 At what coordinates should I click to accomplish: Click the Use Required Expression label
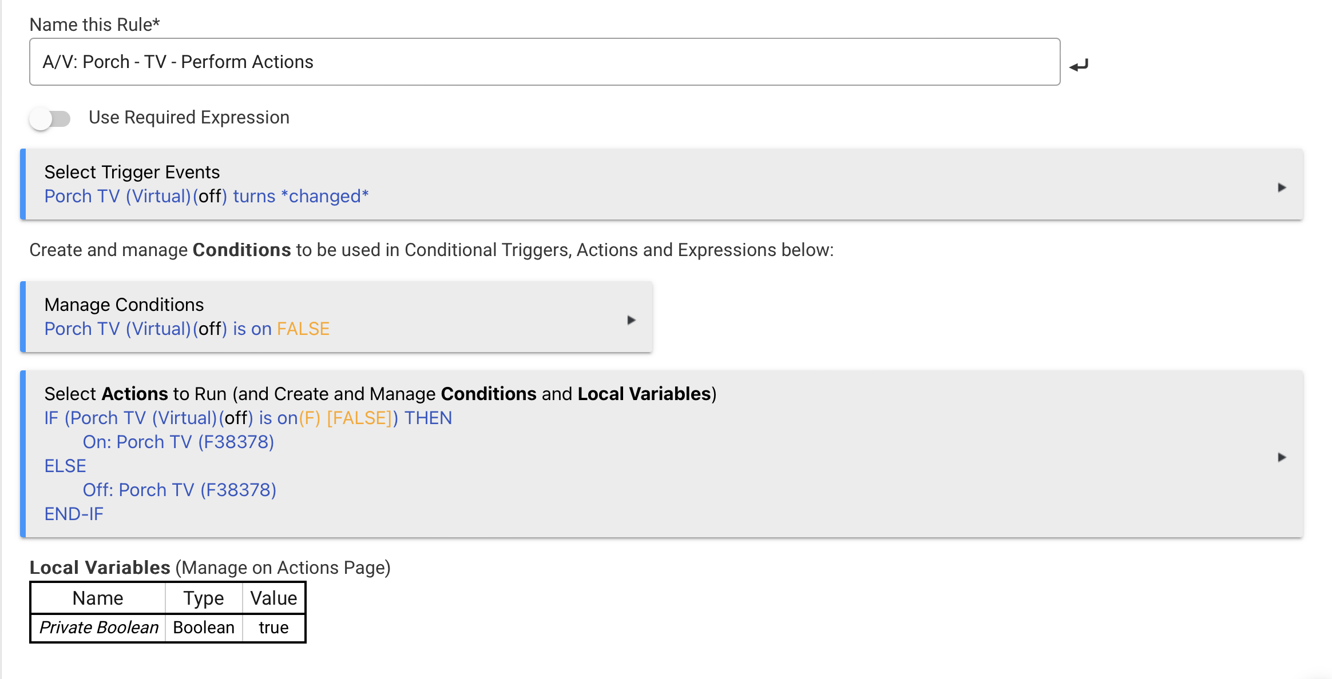(x=189, y=118)
